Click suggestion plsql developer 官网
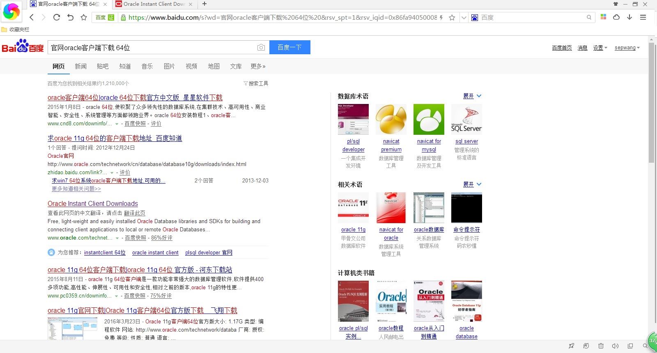The height and width of the screenshot is (353, 657). [x=209, y=252]
